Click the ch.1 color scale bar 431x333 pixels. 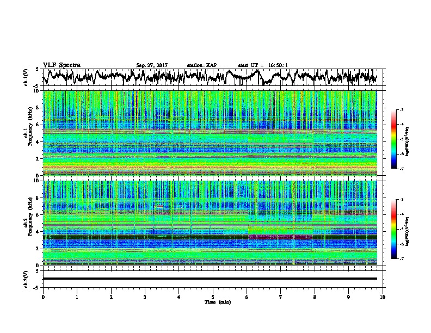tap(393, 139)
